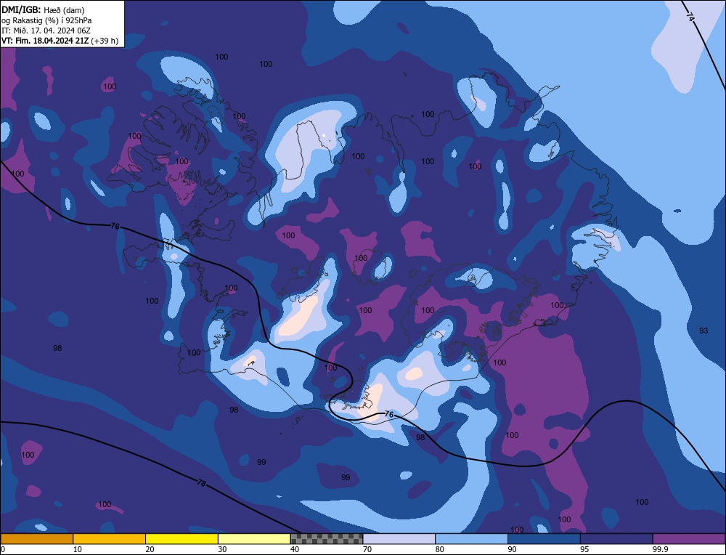Click the title text "DMI/IGB: Hæð (dam)"
Image resolution: width=726 pixels, height=555 pixels.
point(43,9)
